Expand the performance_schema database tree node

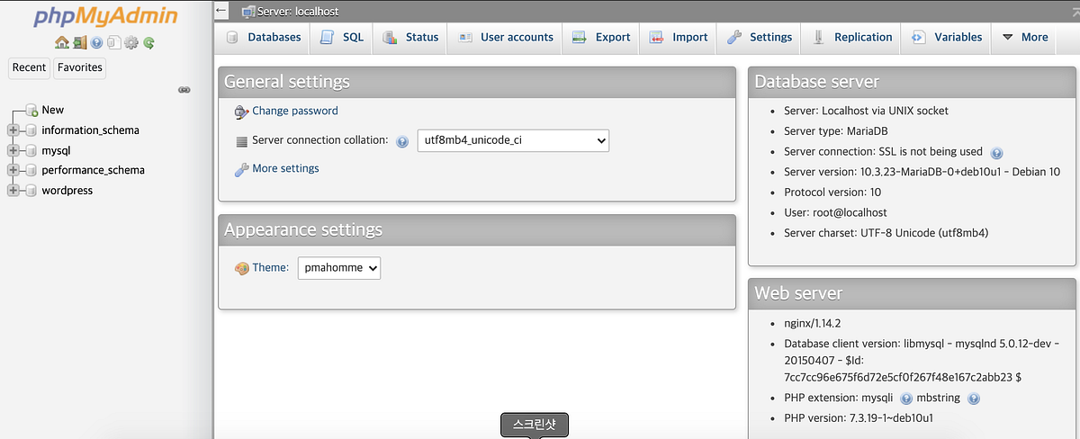[13, 170]
